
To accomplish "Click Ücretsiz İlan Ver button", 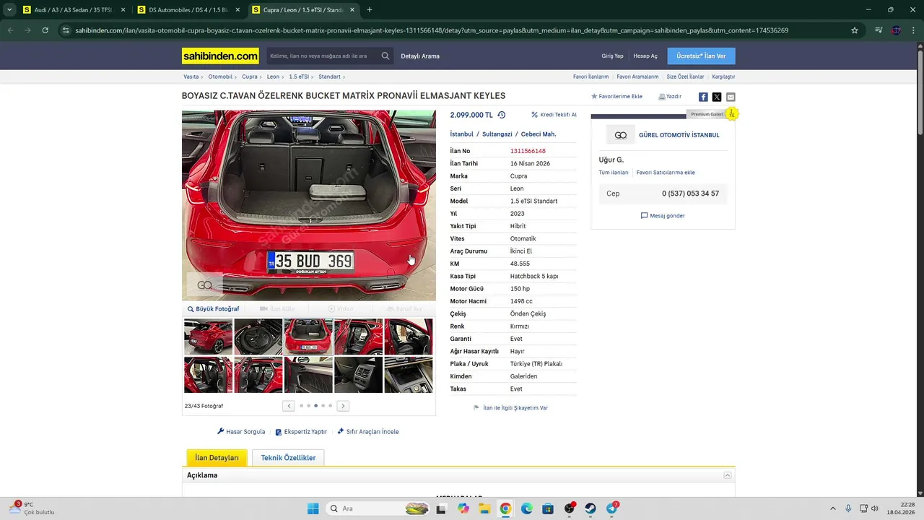I will [701, 56].
